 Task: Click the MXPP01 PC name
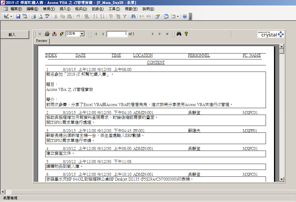coord(250,131)
